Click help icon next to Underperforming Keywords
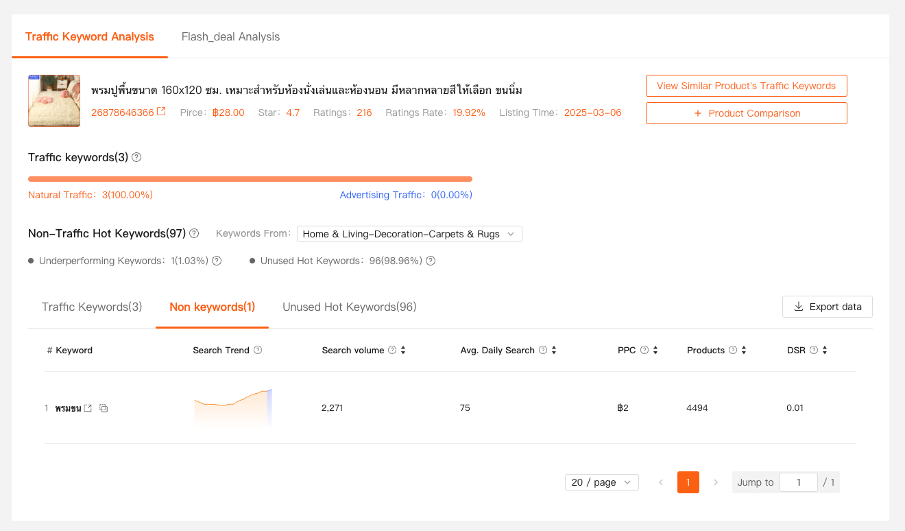Image resolution: width=905 pixels, height=531 pixels. tap(217, 261)
